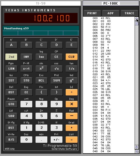Click the orange minus key
This screenshot has height=156, width=140.
tap(72, 116)
